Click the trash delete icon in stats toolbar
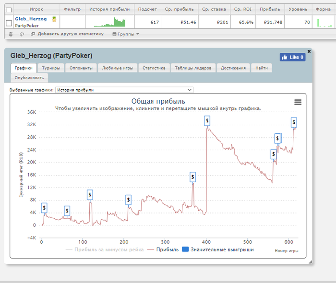336x283 pixels. click(11, 34)
